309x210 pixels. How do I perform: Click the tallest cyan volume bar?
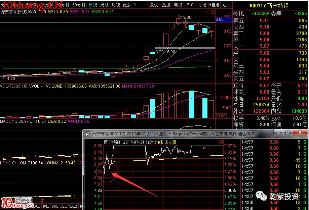192,104
